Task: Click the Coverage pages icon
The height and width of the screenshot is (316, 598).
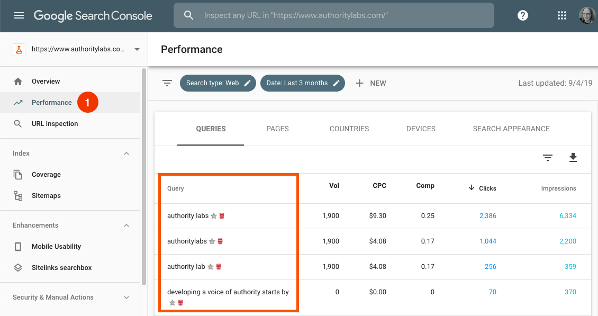Action: click(18, 175)
